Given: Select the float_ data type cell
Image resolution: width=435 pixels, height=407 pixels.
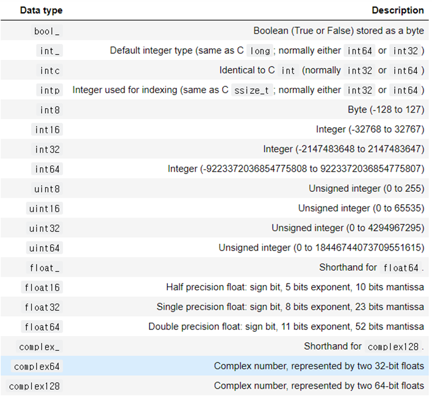Looking at the screenshot, I should 45,268.
